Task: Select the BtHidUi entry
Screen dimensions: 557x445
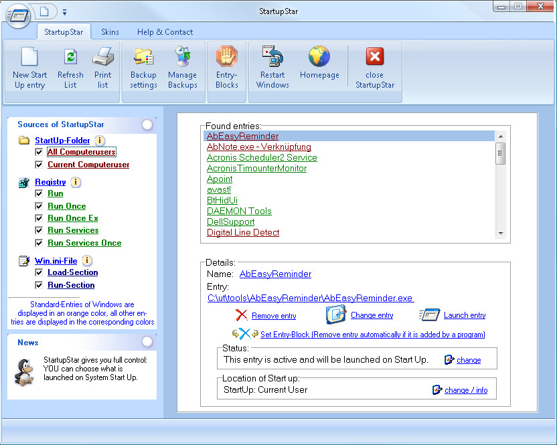Action: point(222,200)
